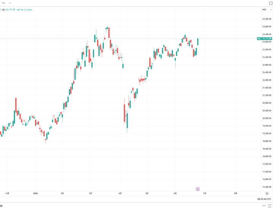Select the latest green candlestick
Screen dimensions: 273x209
tap(198, 42)
